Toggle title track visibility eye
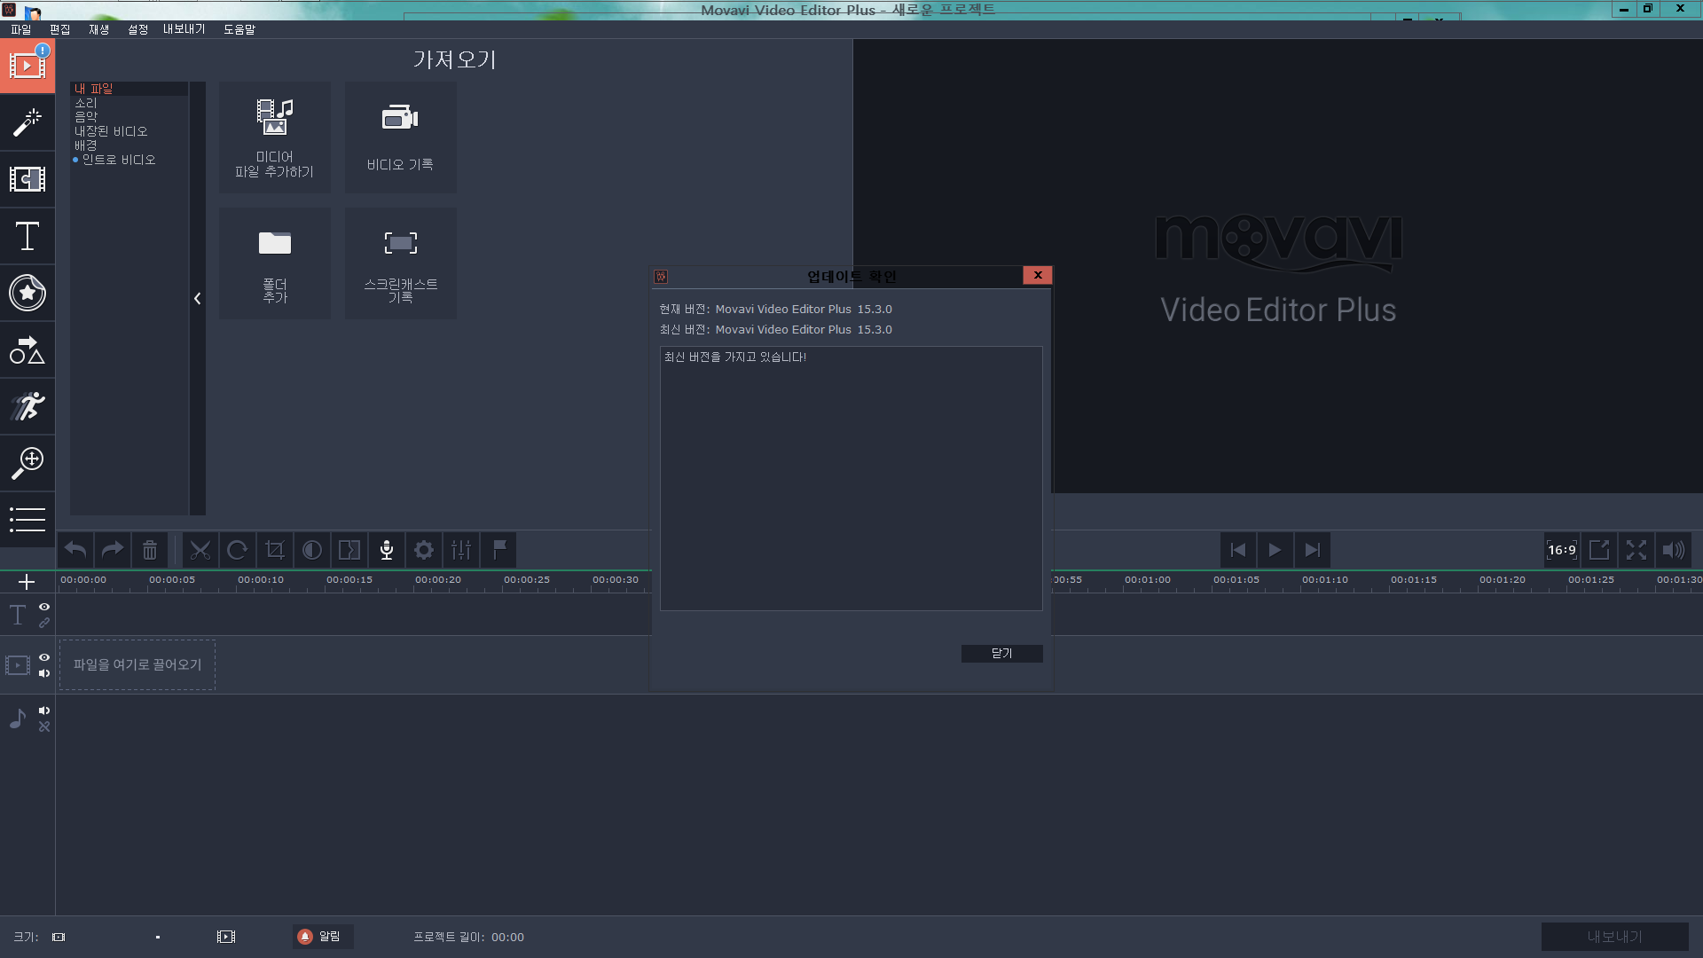1703x958 pixels. 44,607
